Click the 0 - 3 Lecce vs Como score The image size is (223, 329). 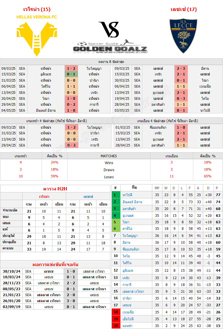[x=181, y=98]
